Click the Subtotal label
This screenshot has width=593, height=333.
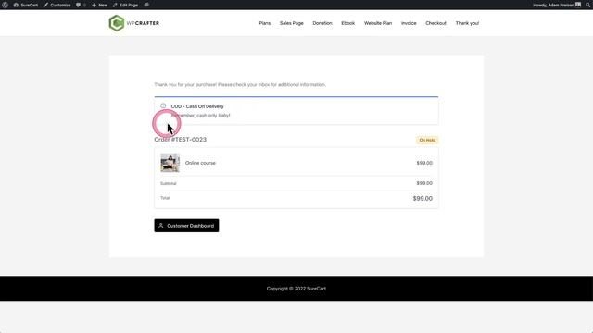(x=169, y=183)
